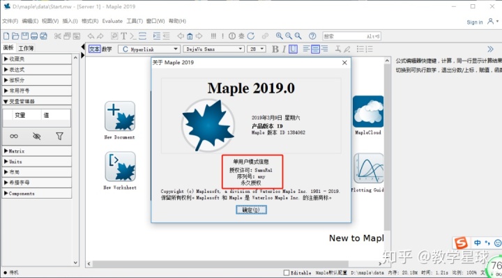Open the DejaVu Sans font dropdown
This screenshot has width=502, height=278.
coord(214,49)
